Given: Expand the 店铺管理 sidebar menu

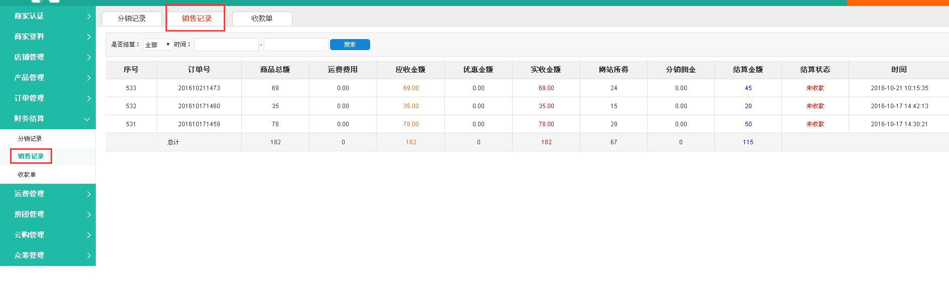Looking at the screenshot, I should (48, 57).
